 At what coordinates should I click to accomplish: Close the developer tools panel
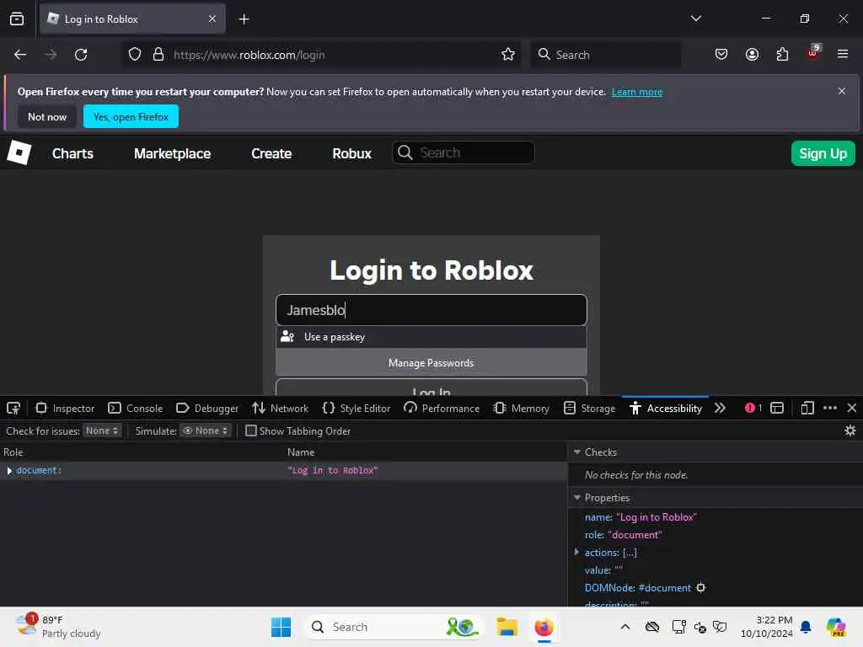click(x=852, y=409)
